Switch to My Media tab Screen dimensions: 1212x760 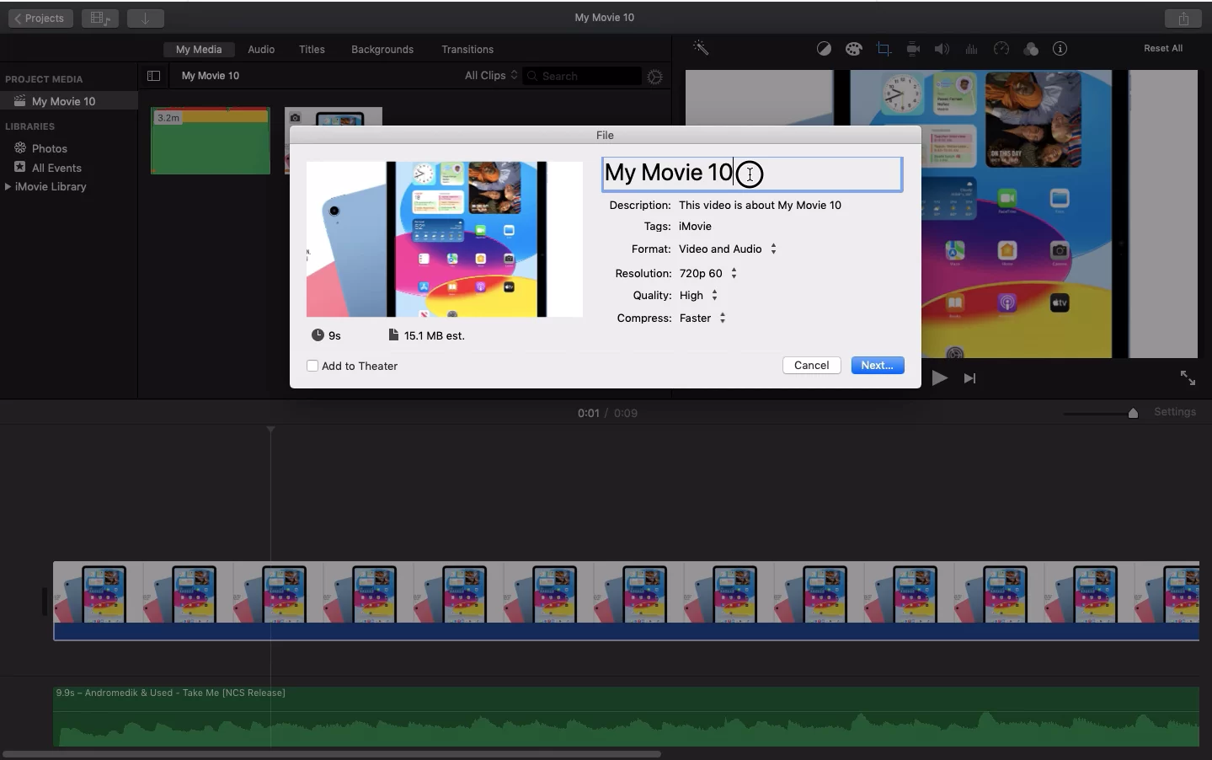[x=199, y=50]
